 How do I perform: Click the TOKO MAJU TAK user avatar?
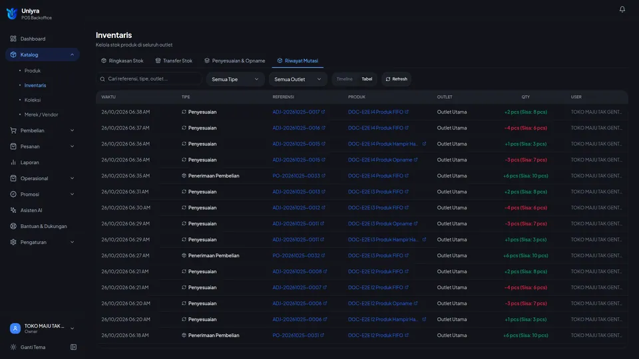[15, 328]
